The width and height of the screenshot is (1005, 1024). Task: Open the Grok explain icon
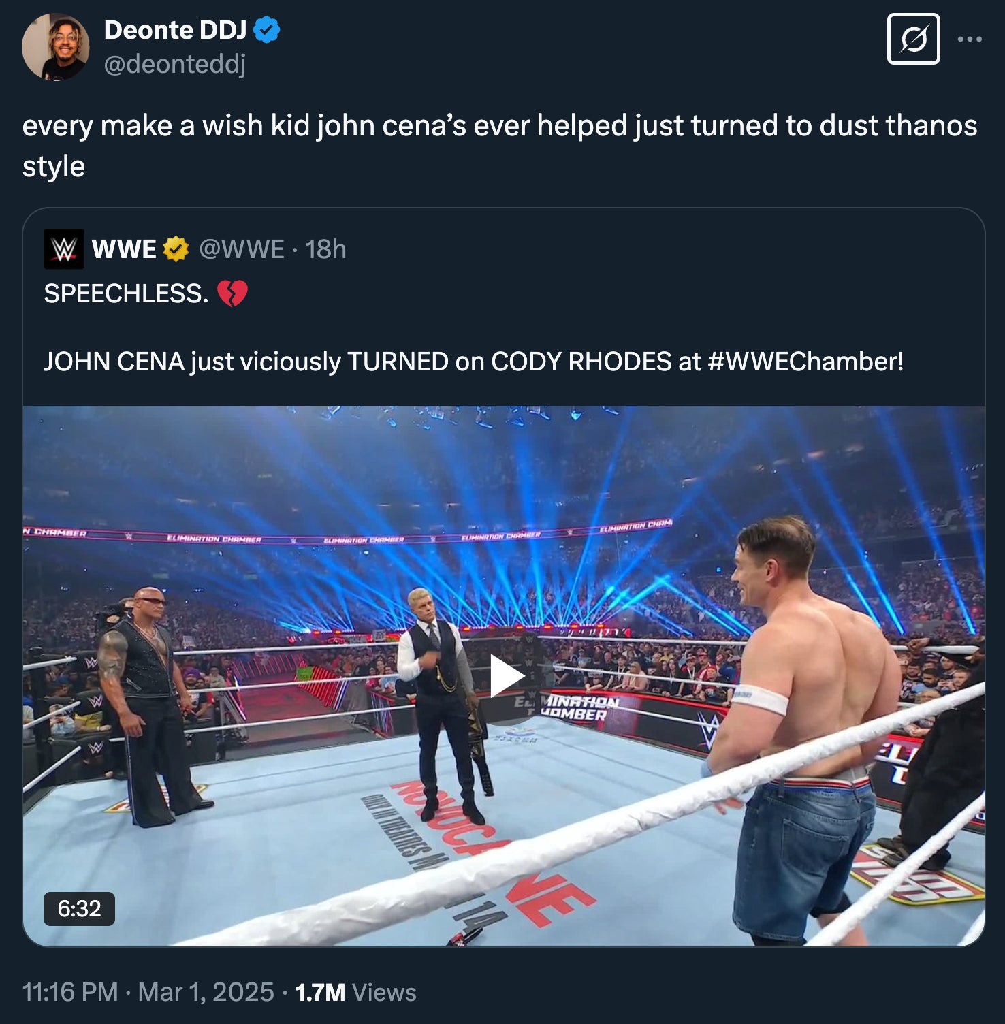[913, 39]
